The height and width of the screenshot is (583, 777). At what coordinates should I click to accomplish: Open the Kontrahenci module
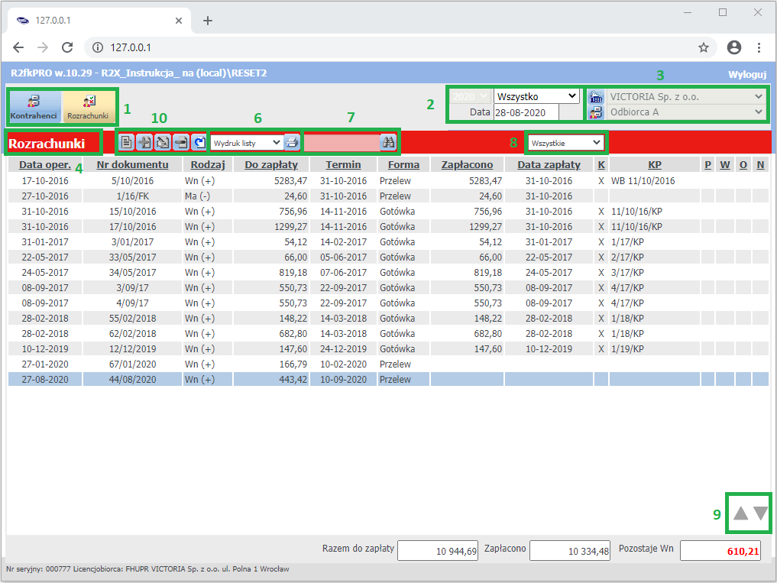pos(34,106)
